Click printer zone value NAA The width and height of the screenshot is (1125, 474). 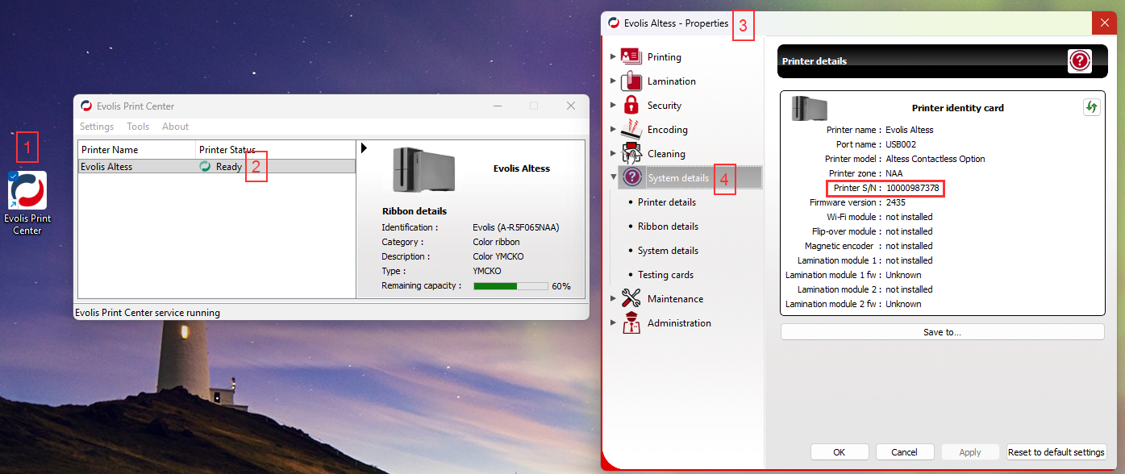894,173
